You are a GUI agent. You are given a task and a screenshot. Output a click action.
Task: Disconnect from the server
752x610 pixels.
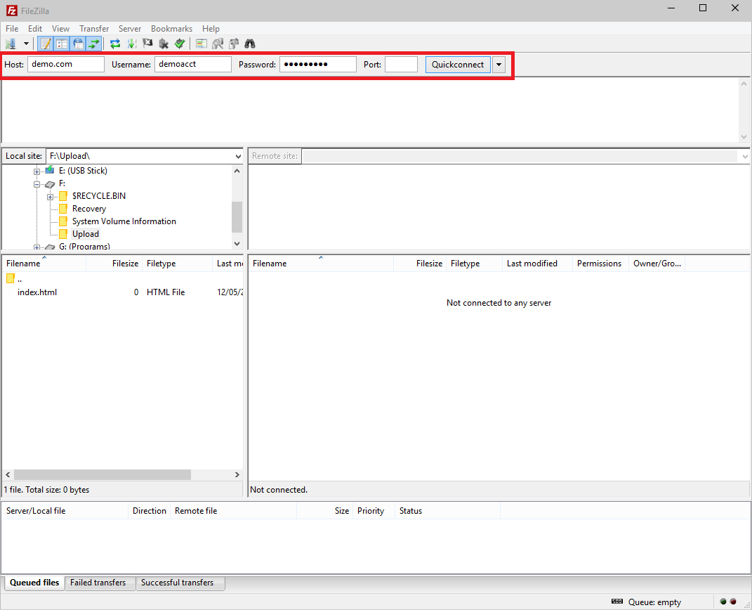pyautogui.click(x=163, y=44)
